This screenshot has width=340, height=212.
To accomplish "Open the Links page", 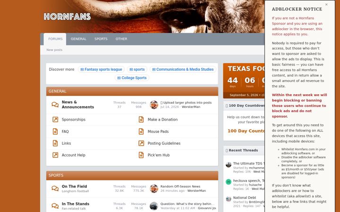I will click(67, 143).
